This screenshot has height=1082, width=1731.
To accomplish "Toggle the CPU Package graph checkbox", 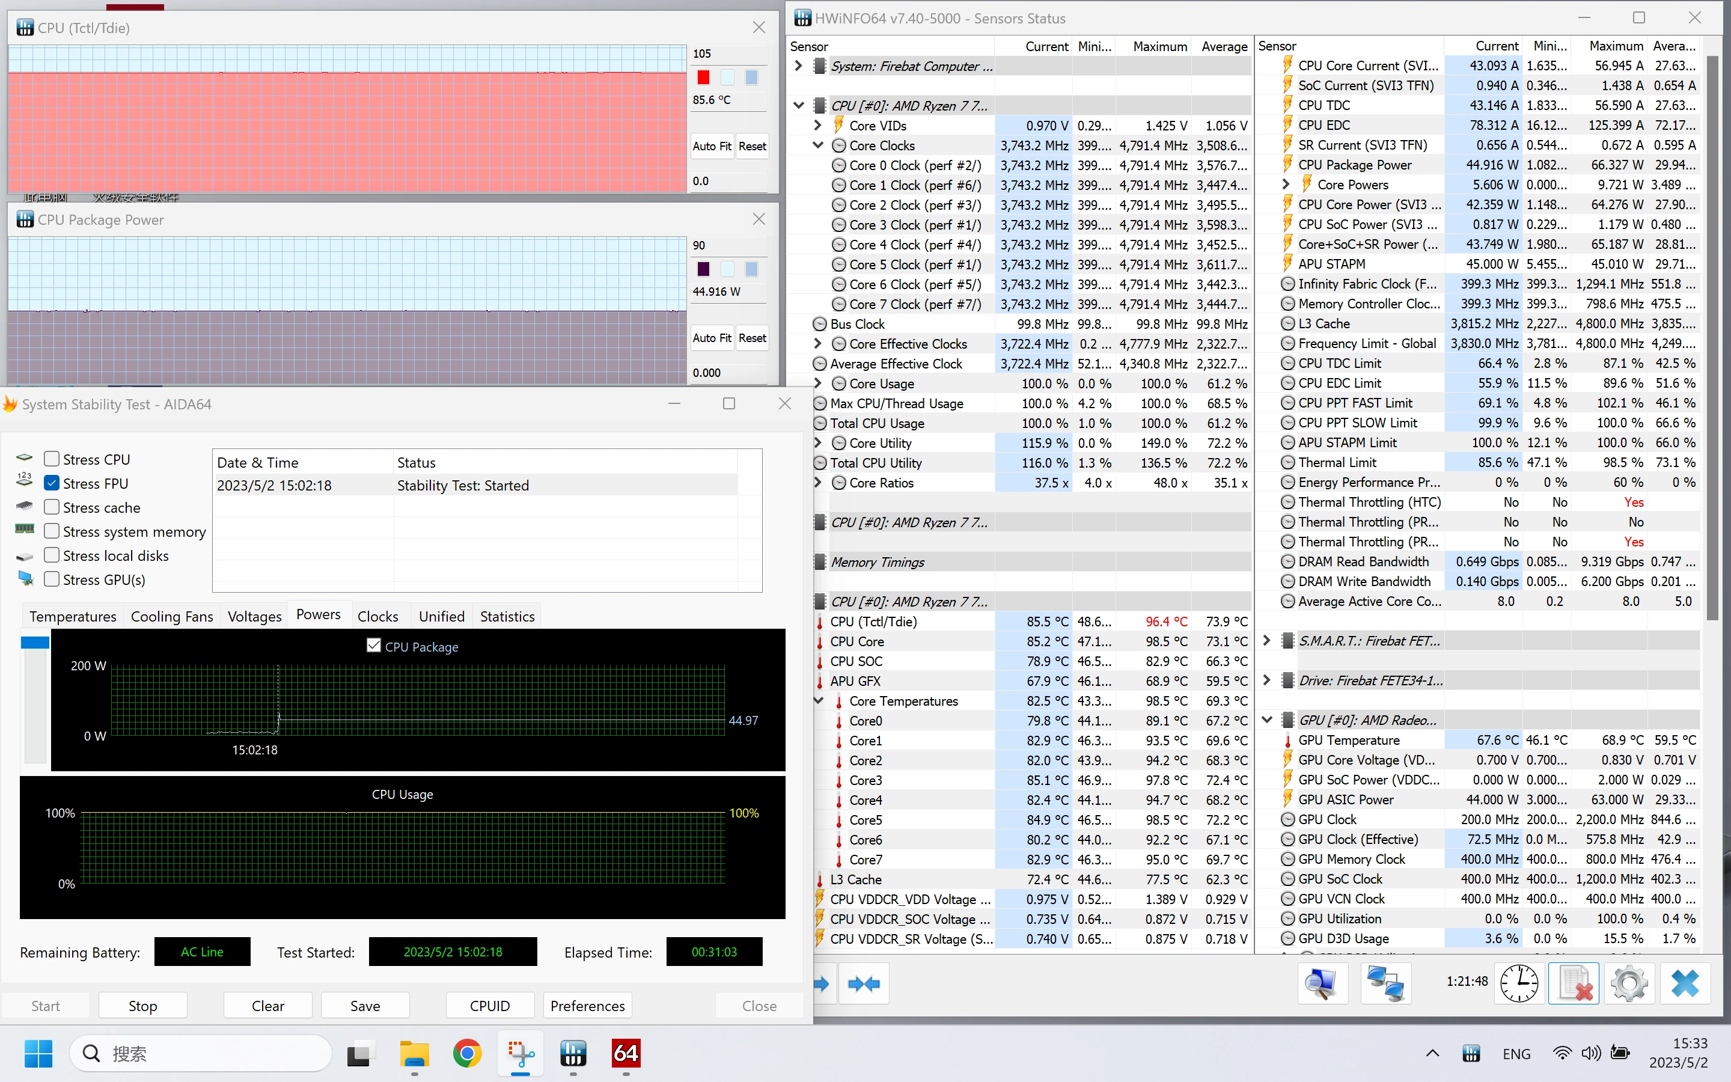I will [373, 646].
